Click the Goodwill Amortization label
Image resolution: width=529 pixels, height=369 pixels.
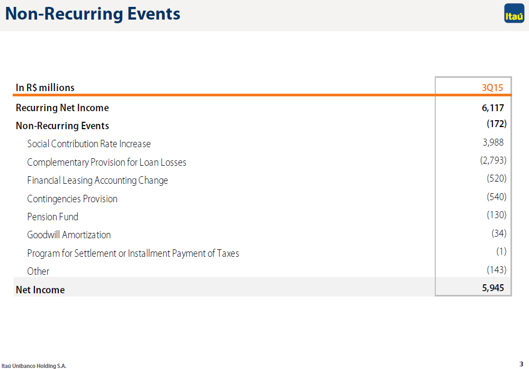[69, 235]
